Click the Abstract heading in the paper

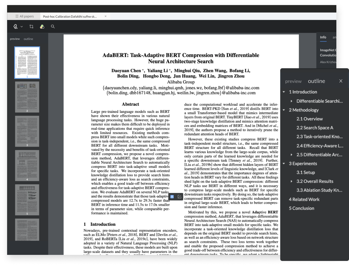pos(130,104)
